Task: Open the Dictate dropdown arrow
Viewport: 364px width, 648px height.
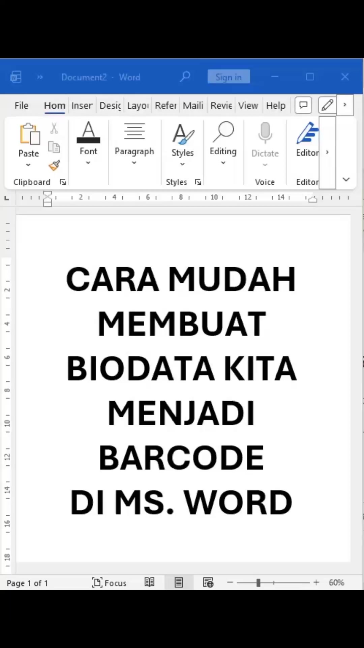Action: [x=265, y=165]
